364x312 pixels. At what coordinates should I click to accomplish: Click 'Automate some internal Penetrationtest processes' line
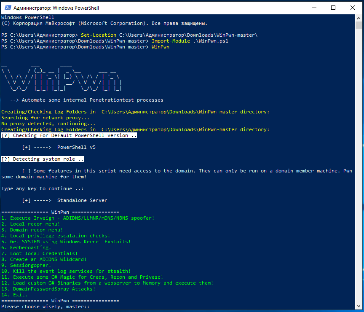87,100
